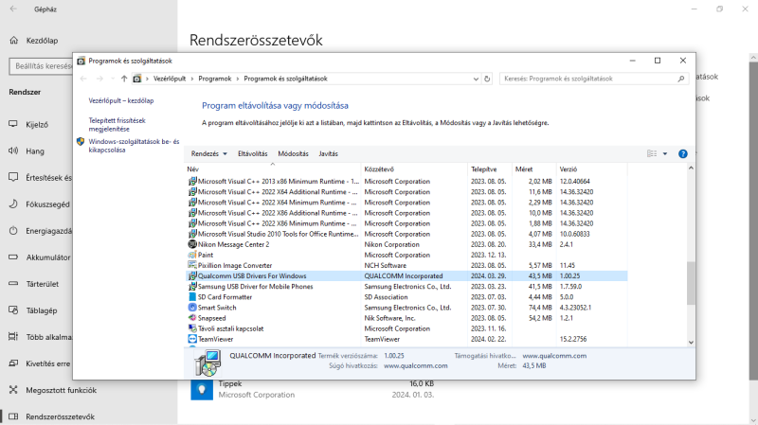Click the Beállítás keresése field in Gépház
Viewport: 758px width, 425px height.
[x=41, y=66]
